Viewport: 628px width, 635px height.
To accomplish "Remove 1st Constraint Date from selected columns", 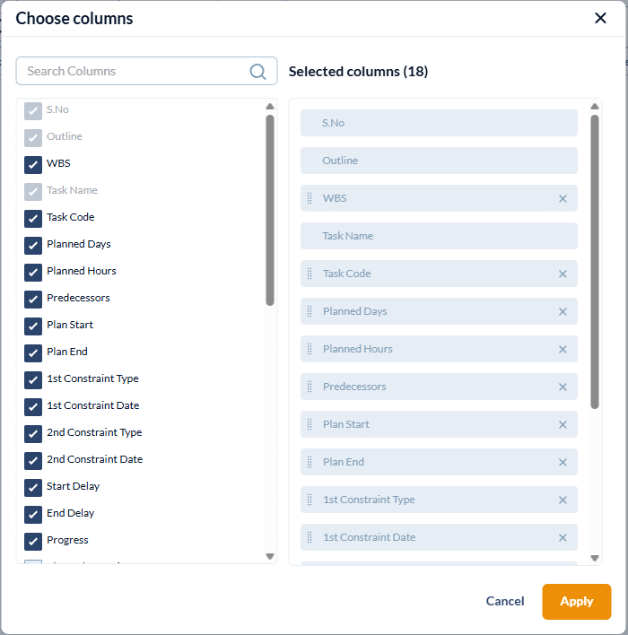I will pos(563,537).
